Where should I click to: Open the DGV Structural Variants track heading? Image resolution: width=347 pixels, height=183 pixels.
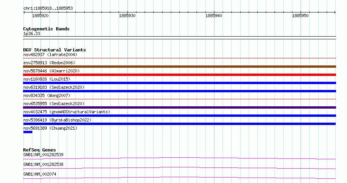click(x=55, y=50)
